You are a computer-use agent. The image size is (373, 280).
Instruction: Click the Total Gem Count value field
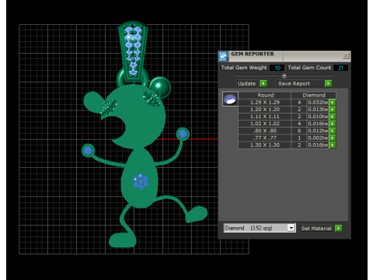point(340,68)
